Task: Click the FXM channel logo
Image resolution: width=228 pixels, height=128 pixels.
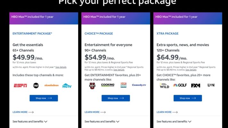Action: pos(196,86)
